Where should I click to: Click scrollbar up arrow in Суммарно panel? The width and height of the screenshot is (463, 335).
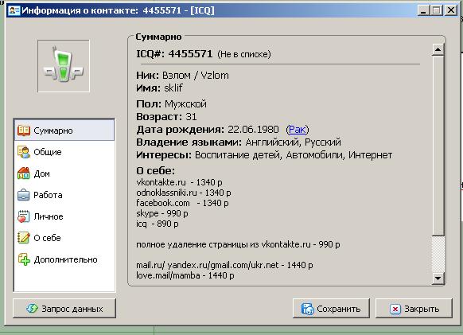point(438,49)
